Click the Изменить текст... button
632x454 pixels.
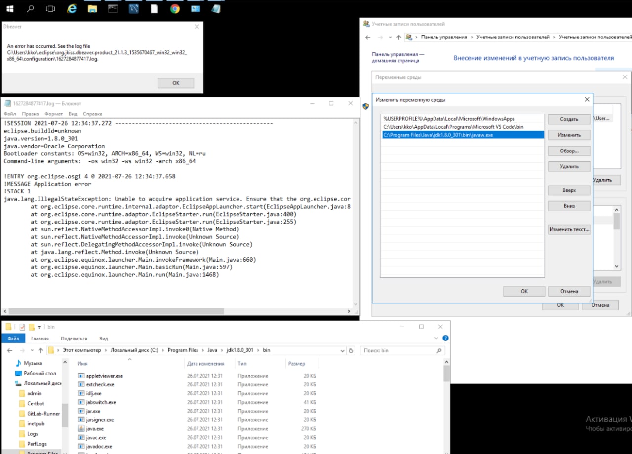[569, 229]
